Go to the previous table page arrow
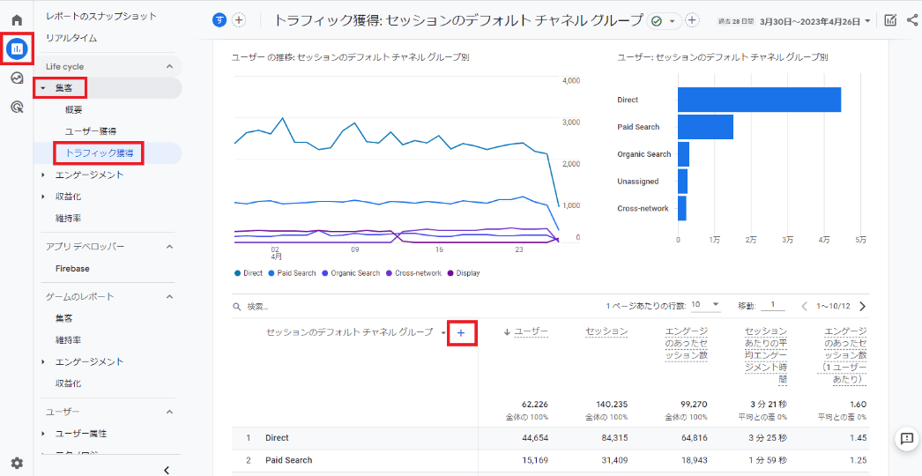922x476 pixels. pos(805,306)
